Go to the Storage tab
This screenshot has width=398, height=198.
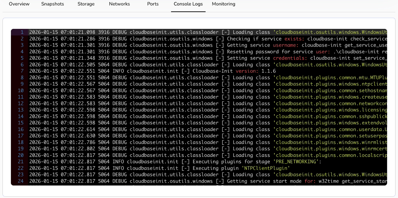86,4
